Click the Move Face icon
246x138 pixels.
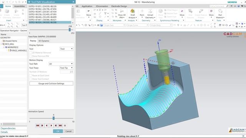[161, 11]
